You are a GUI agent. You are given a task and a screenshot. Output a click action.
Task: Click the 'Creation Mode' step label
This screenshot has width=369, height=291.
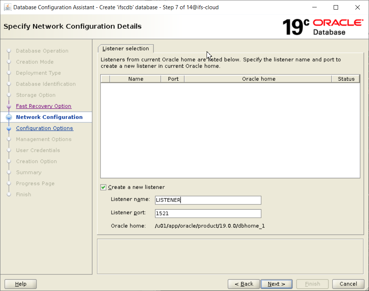(x=35, y=62)
